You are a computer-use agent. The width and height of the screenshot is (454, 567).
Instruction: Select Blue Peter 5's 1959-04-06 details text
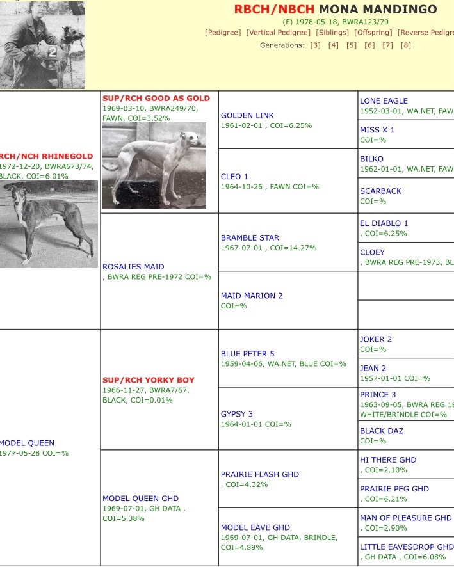tap(283, 363)
